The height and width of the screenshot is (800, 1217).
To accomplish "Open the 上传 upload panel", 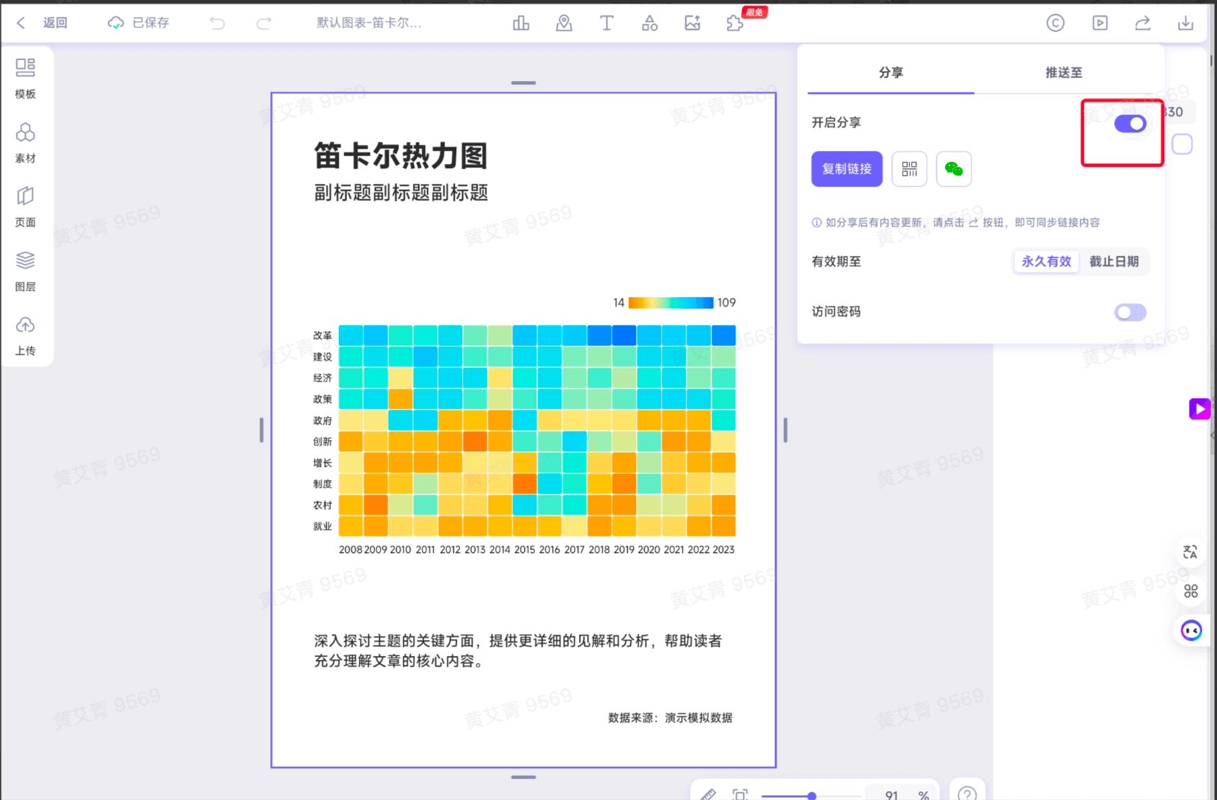I will coord(25,336).
